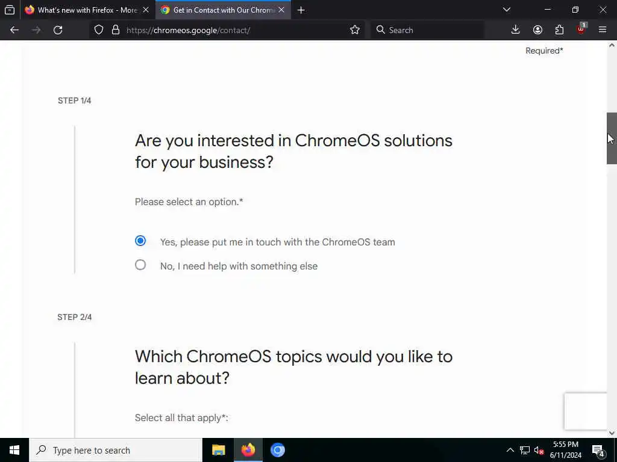This screenshot has width=617, height=462.
Task: Focus the chromeos.google/contact URL field
Action: click(x=236, y=30)
